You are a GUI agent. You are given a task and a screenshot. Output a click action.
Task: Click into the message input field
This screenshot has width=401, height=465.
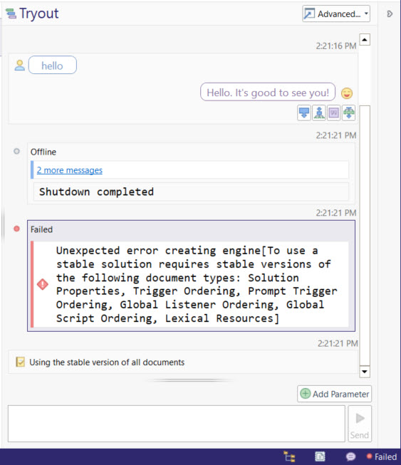pyautogui.click(x=177, y=424)
